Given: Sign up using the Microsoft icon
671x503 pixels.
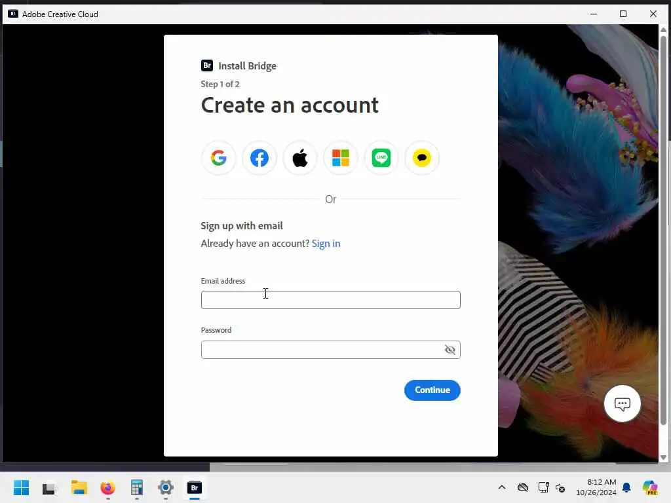Looking at the screenshot, I should coord(341,158).
